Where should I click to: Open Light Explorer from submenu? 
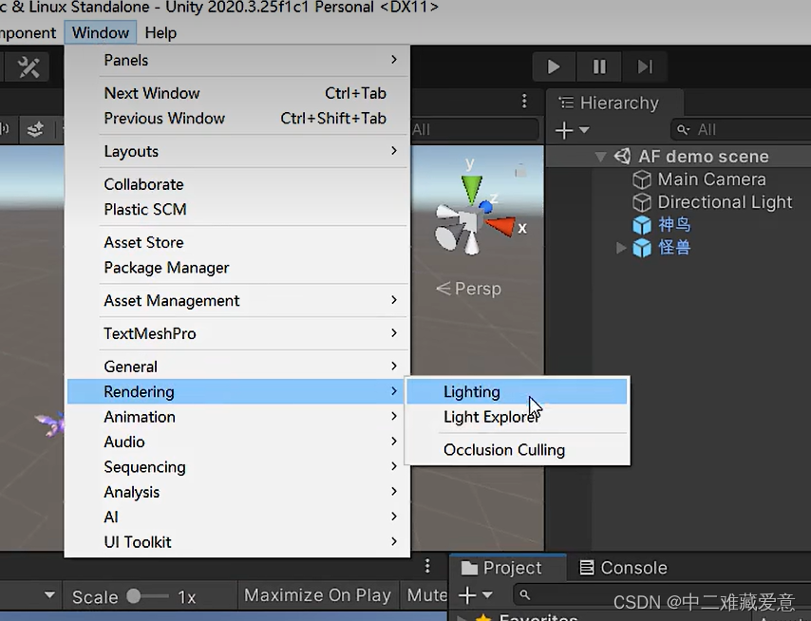pos(517,417)
